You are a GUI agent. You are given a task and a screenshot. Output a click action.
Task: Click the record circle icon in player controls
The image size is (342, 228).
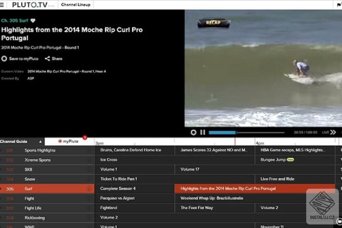[x=193, y=132]
